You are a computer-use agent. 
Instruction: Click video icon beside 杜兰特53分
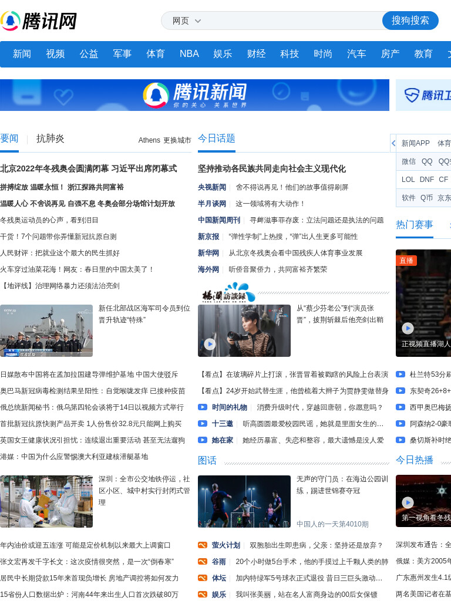pos(400,374)
